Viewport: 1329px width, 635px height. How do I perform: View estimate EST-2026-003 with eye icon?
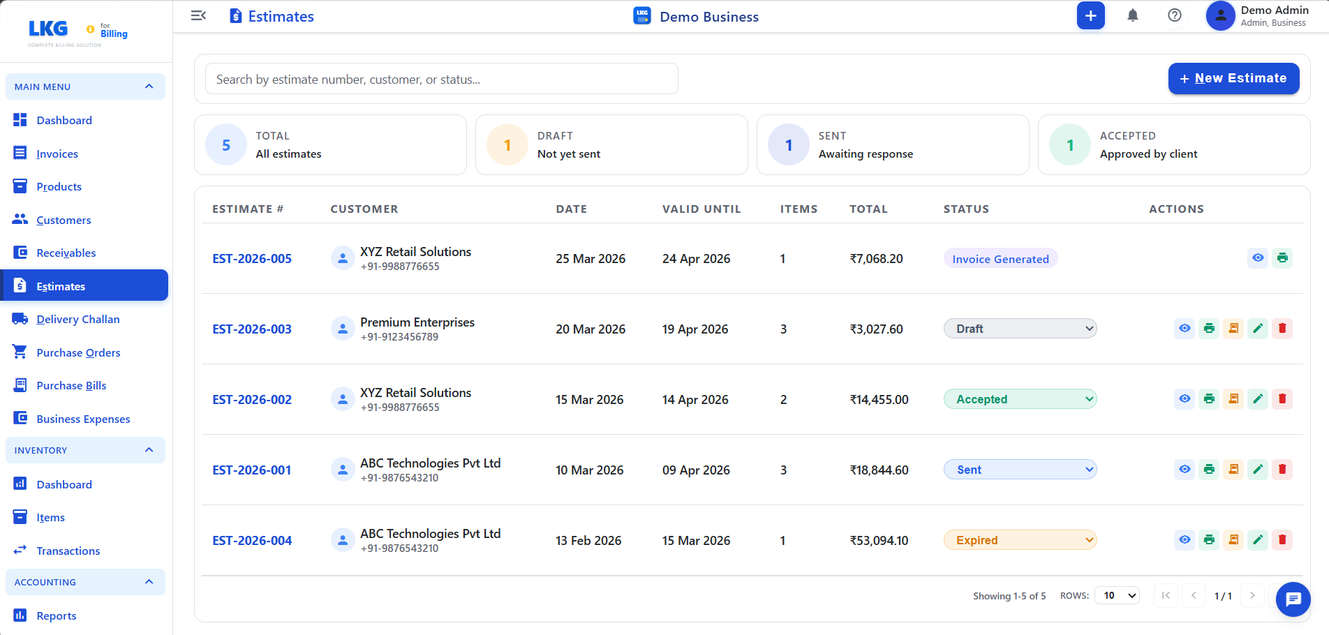click(x=1185, y=329)
